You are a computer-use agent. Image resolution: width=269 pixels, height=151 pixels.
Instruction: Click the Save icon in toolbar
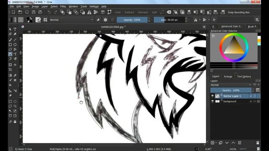(x=34, y=12)
